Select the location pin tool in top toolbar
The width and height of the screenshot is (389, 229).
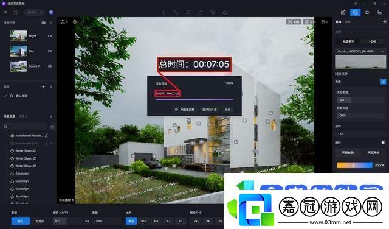[x=164, y=12]
